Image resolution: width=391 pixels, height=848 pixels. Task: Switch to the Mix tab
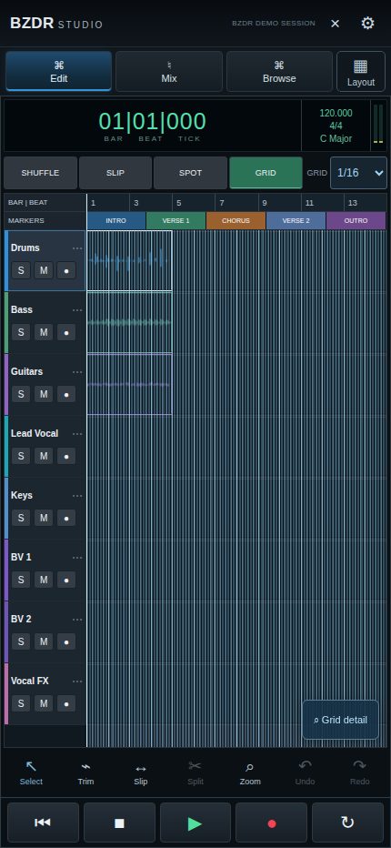pyautogui.click(x=169, y=71)
